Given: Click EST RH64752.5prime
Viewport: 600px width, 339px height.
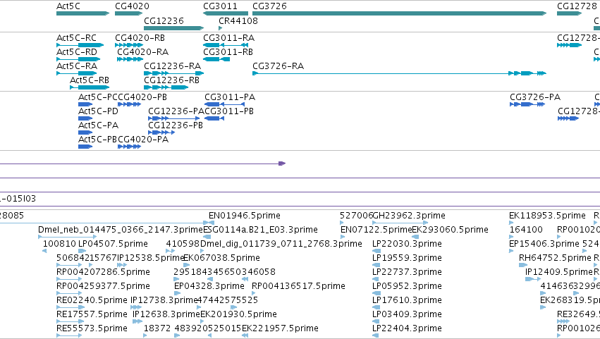Looking at the screenshot, I should (x=555, y=258).
